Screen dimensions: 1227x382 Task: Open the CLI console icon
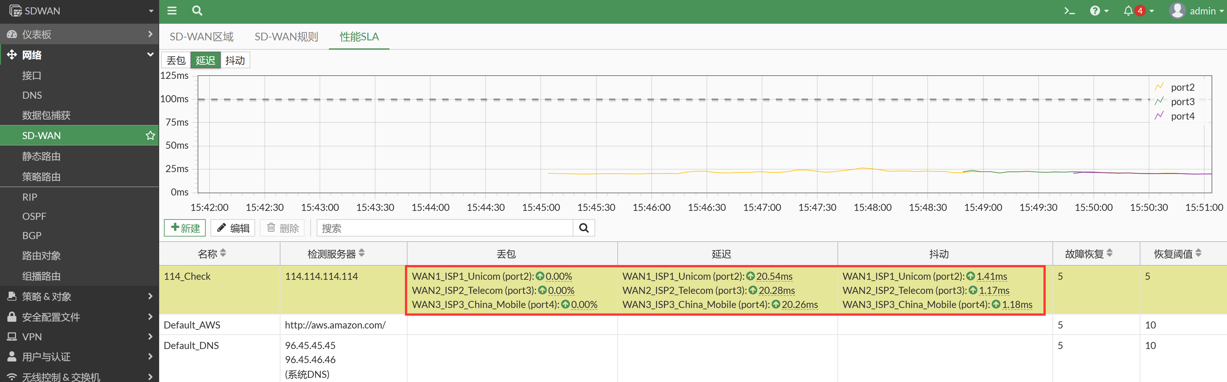1069,11
